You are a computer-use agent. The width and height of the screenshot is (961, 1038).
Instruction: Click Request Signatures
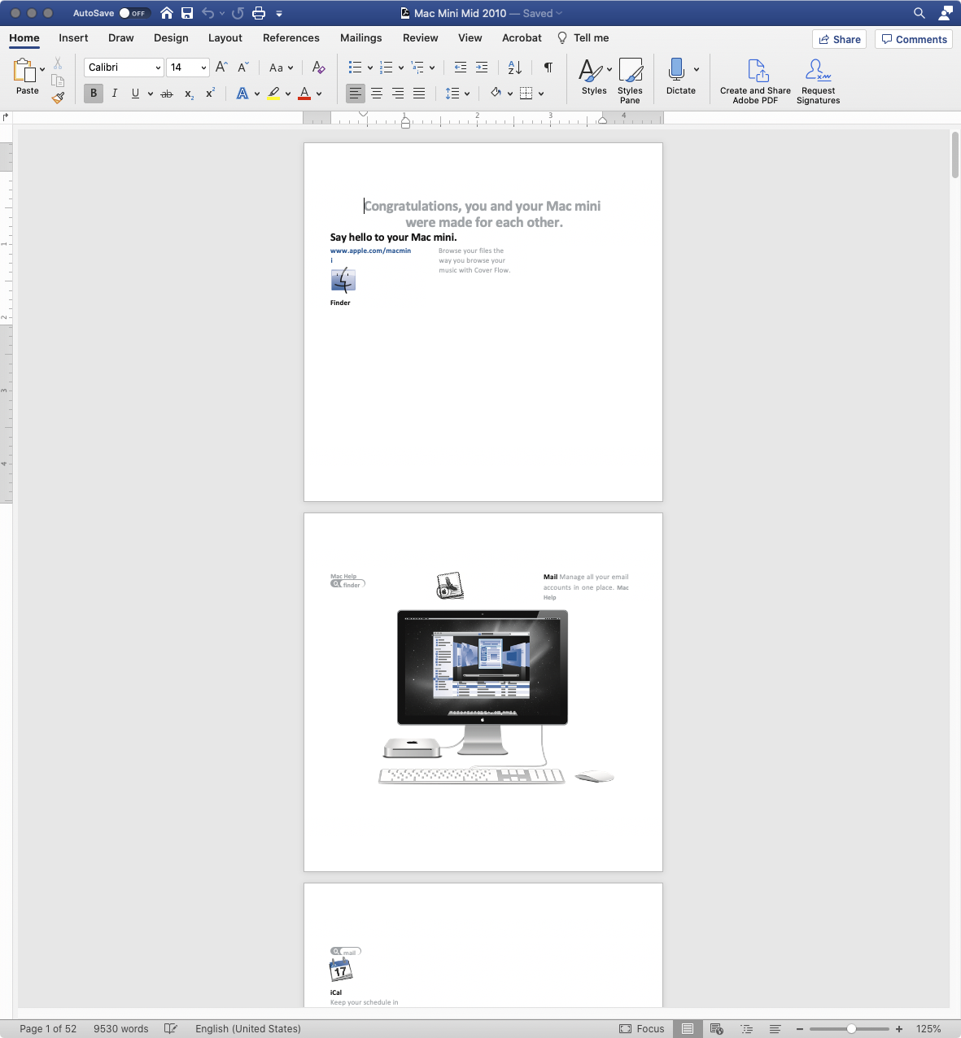[x=818, y=81]
